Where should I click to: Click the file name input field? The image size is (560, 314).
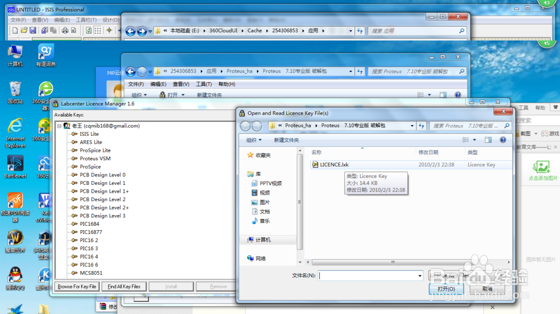click(367, 275)
